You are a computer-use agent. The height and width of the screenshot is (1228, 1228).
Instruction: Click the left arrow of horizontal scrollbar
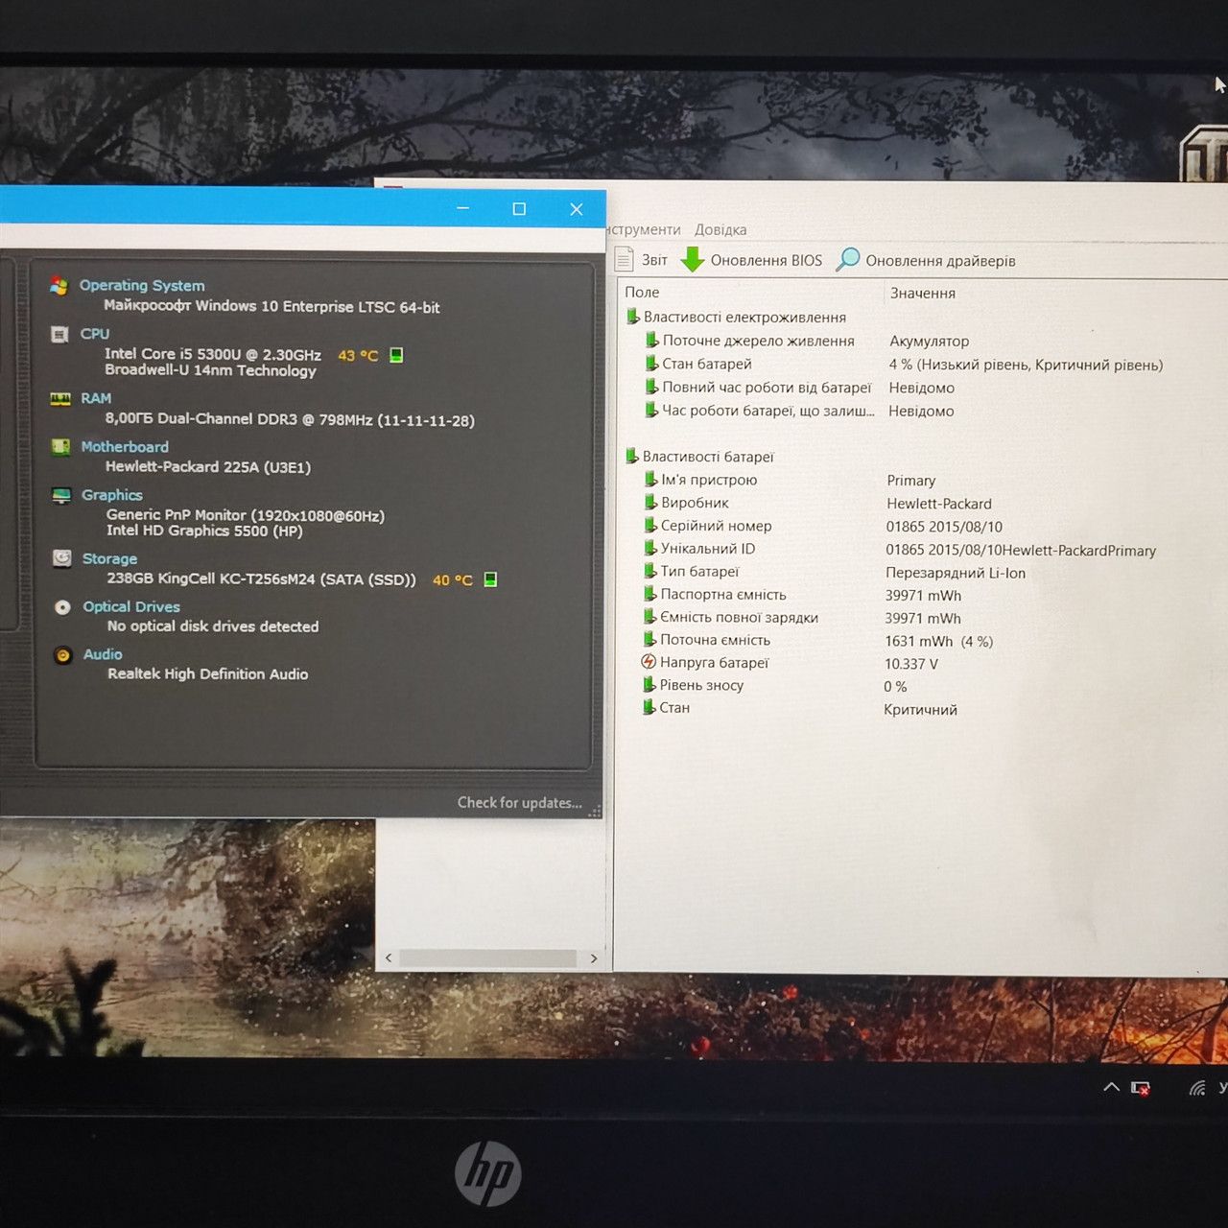pos(389,957)
